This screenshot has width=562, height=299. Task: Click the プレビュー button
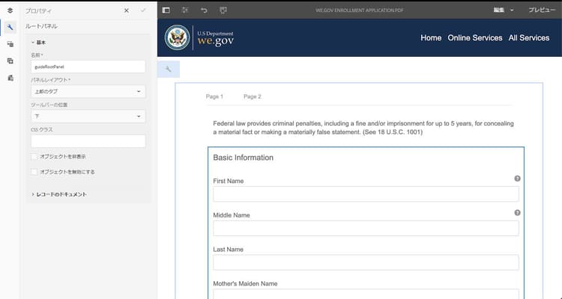[x=542, y=10]
